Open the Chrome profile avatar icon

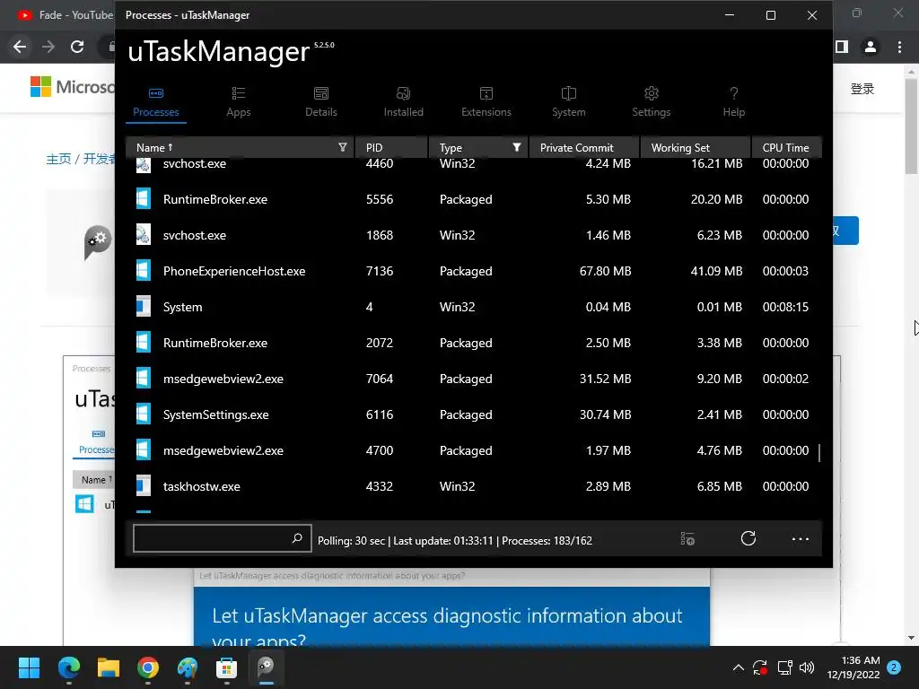tap(871, 47)
